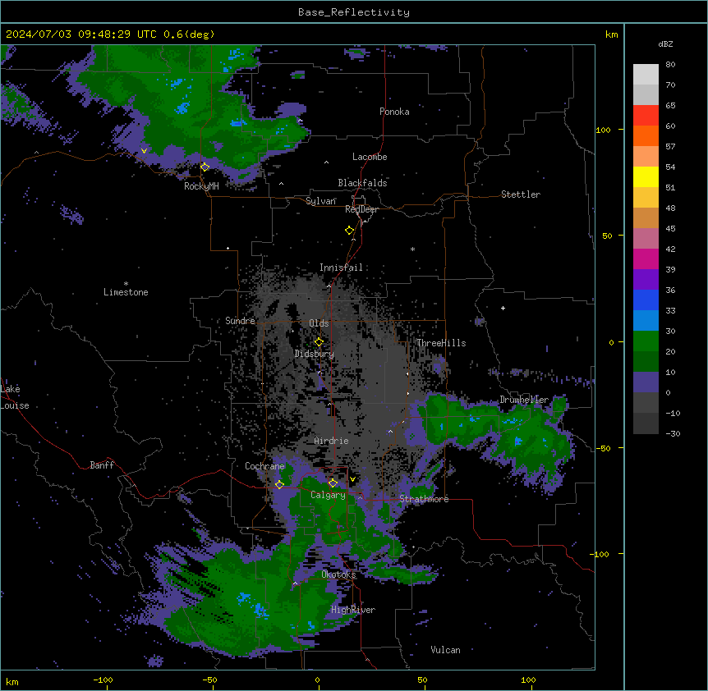Click the Base_Reflectivity title
Screen dimensions: 708x691
(354, 12)
